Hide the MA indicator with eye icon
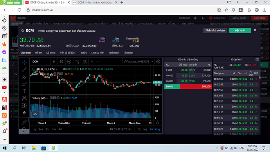Screen dimensions: 270x152 (x=55, y=74)
